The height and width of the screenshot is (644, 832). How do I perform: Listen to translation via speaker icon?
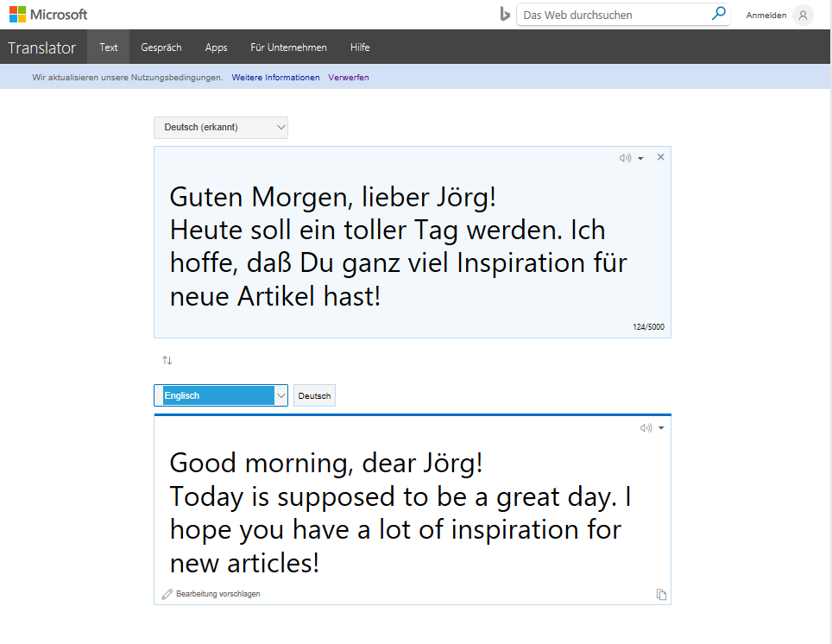[646, 428]
